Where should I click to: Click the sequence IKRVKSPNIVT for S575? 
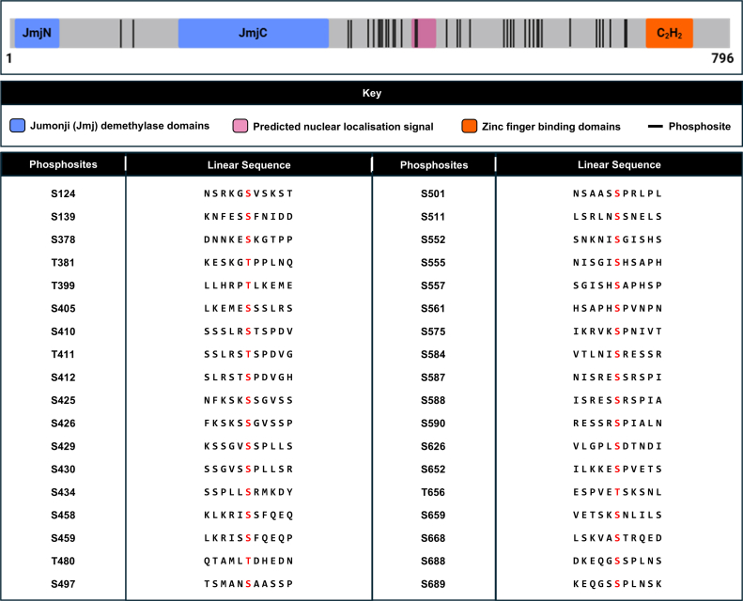pyautogui.click(x=617, y=331)
